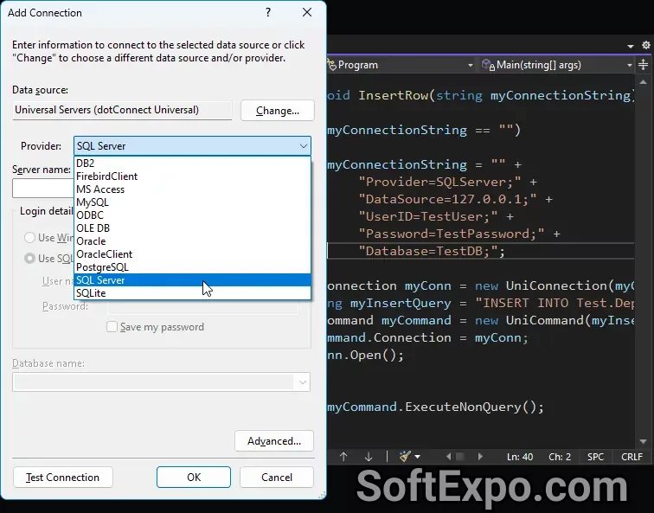
Task: Select the highlighted SQL Server list entry
Action: click(x=192, y=279)
